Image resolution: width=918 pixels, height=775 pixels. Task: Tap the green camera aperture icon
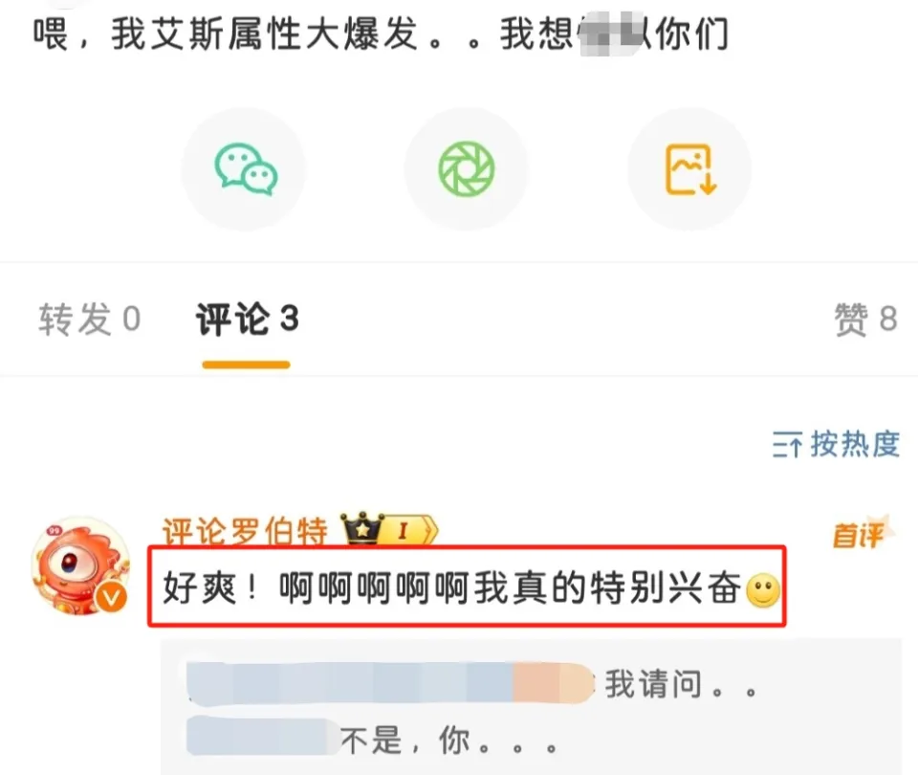[467, 168]
